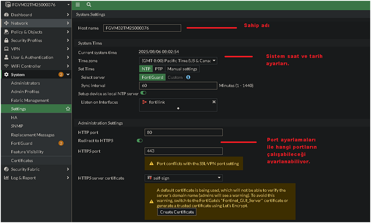Click the System gear icon
Screen dimensions: 371x223
(x=6, y=74)
